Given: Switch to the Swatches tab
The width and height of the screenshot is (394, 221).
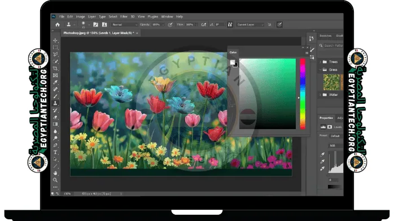Looking at the screenshot, I should [325, 36].
